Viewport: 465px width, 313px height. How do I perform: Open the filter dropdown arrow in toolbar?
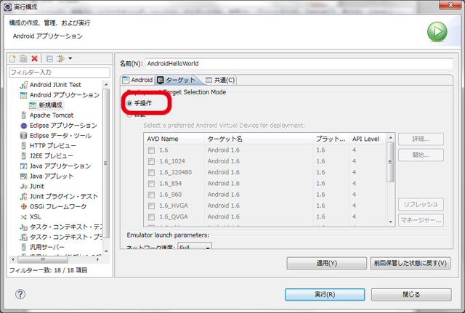[70, 58]
